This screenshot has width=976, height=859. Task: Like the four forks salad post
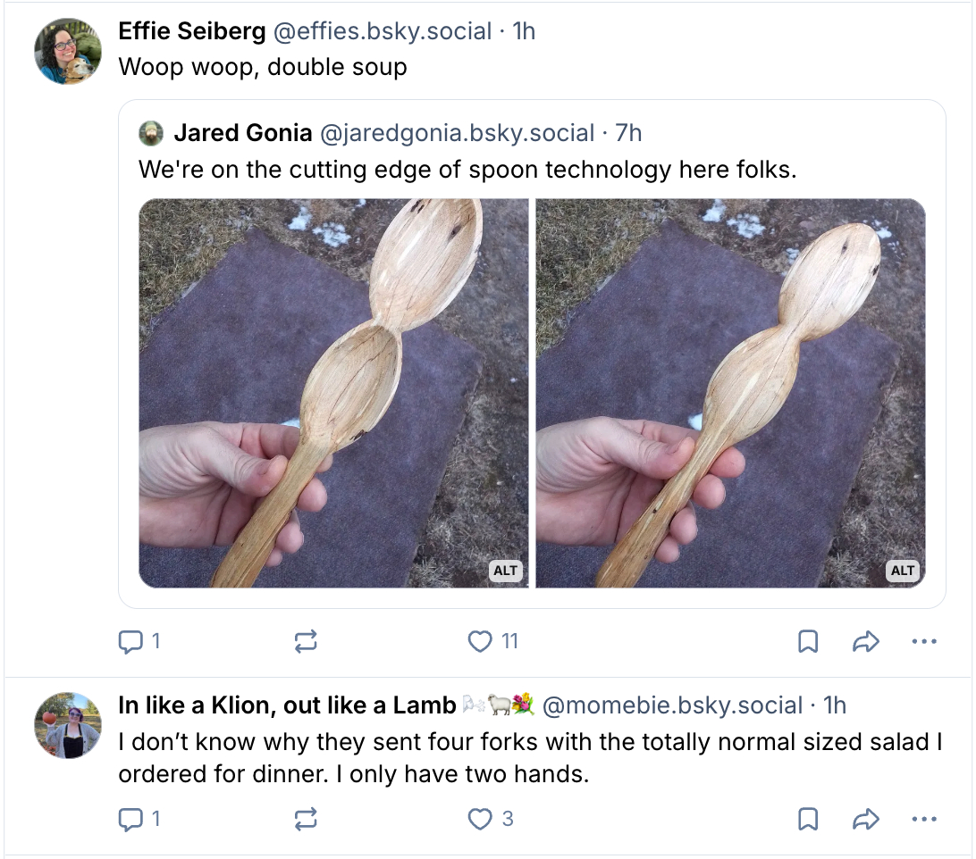[x=481, y=819]
